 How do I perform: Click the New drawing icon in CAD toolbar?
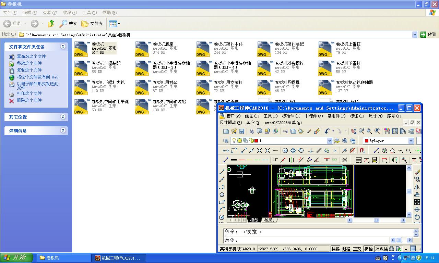click(226, 131)
